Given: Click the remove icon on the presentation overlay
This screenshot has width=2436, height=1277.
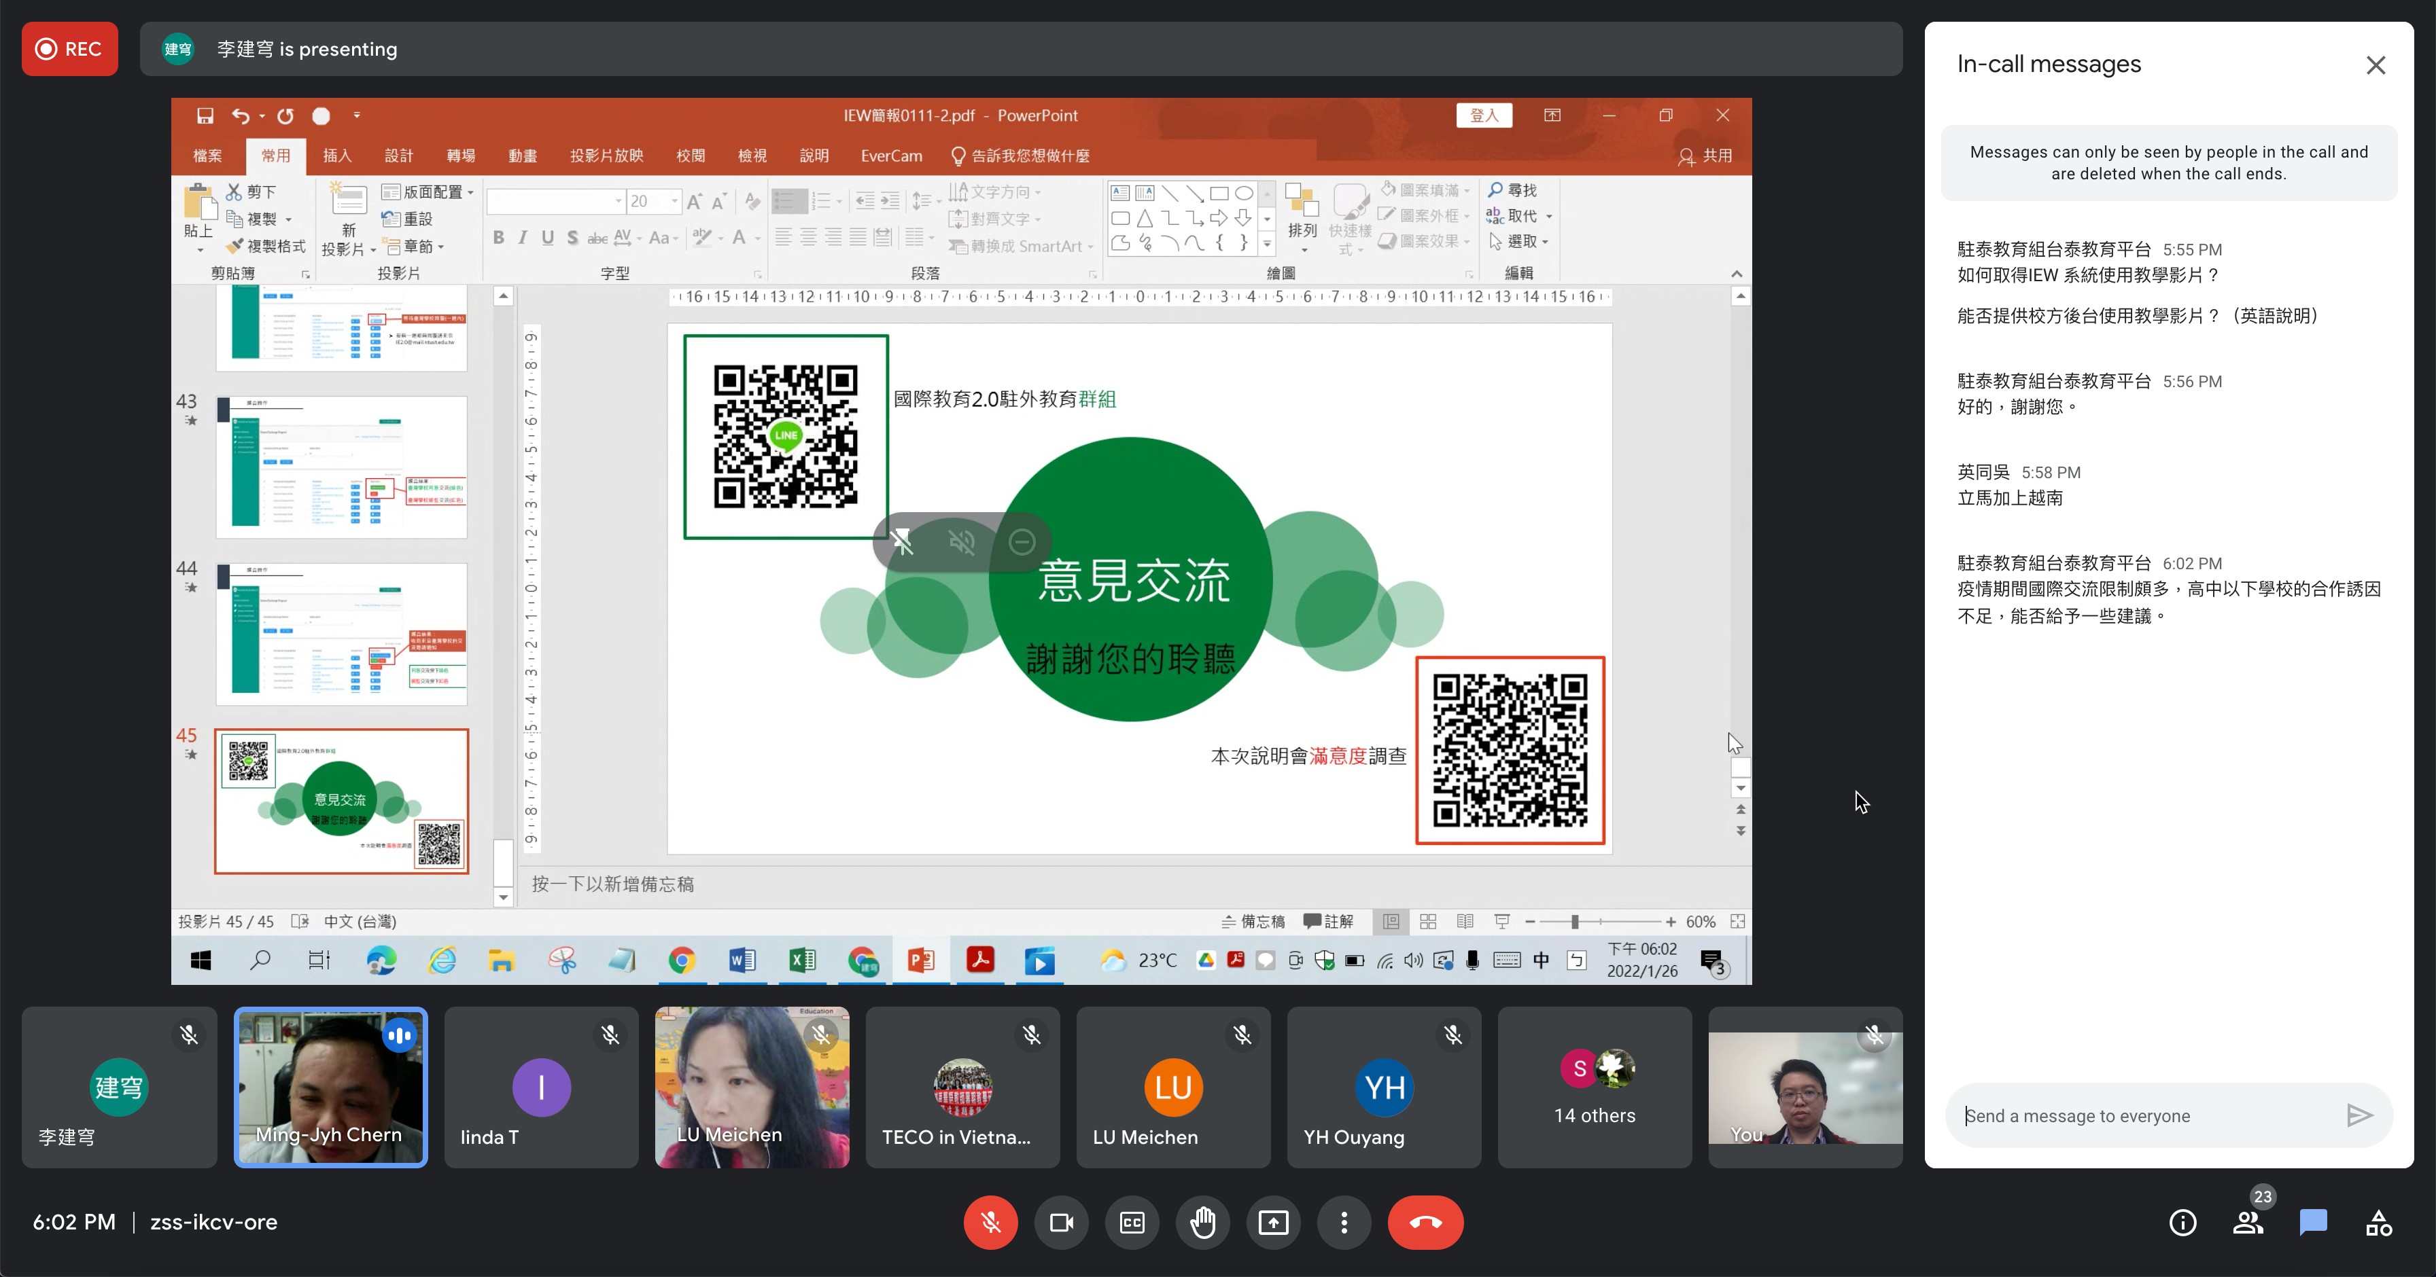Looking at the screenshot, I should pos(1022,541).
